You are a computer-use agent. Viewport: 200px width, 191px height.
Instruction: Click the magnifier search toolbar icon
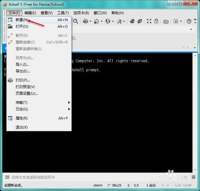click(76, 21)
